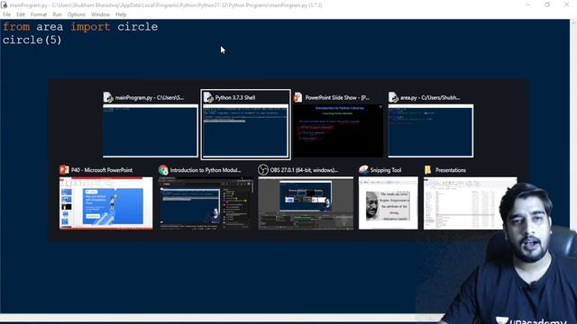Switch to the PowerPoint Slide Show thumbnail

pyautogui.click(x=338, y=130)
